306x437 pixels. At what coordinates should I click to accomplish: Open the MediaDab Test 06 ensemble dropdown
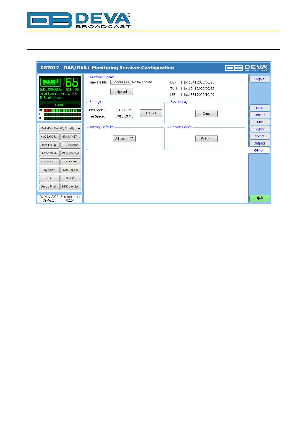click(60, 128)
